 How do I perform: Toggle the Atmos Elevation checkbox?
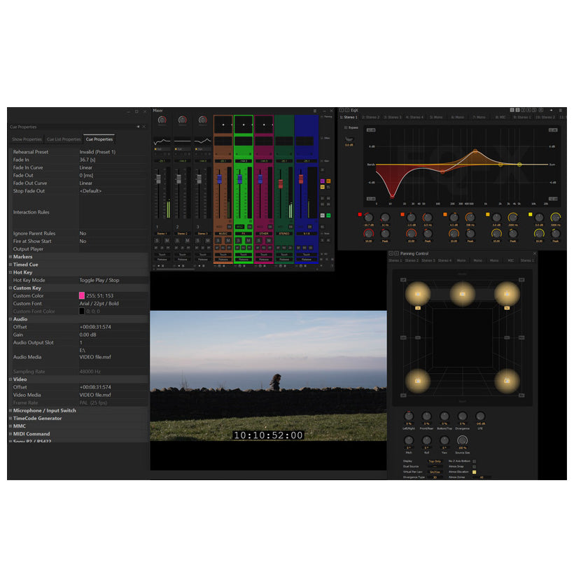[x=475, y=472]
